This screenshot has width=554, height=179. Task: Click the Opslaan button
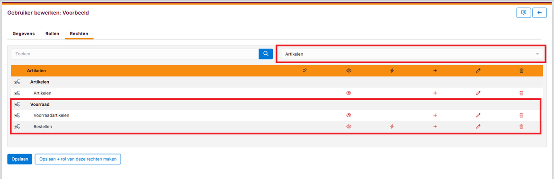pyautogui.click(x=20, y=159)
